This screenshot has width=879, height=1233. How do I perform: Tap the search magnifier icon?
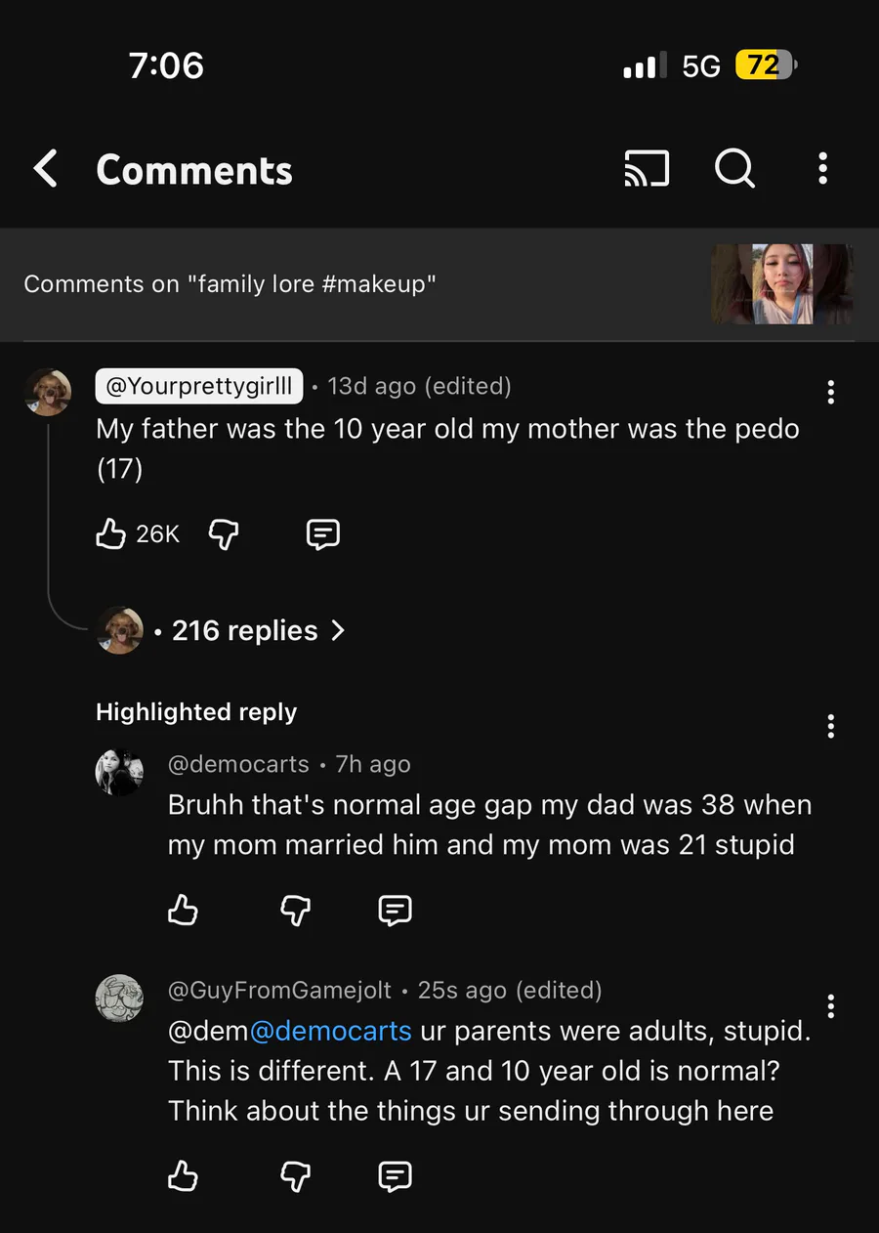pos(734,169)
